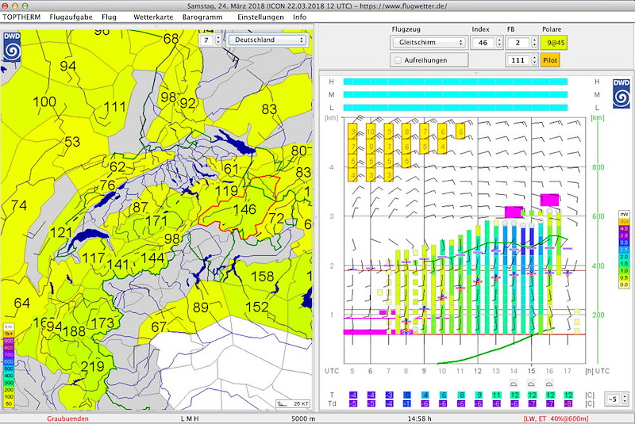Screen dimensions: 635x424
Task: Select map region labeled 119
Action: 226,190
